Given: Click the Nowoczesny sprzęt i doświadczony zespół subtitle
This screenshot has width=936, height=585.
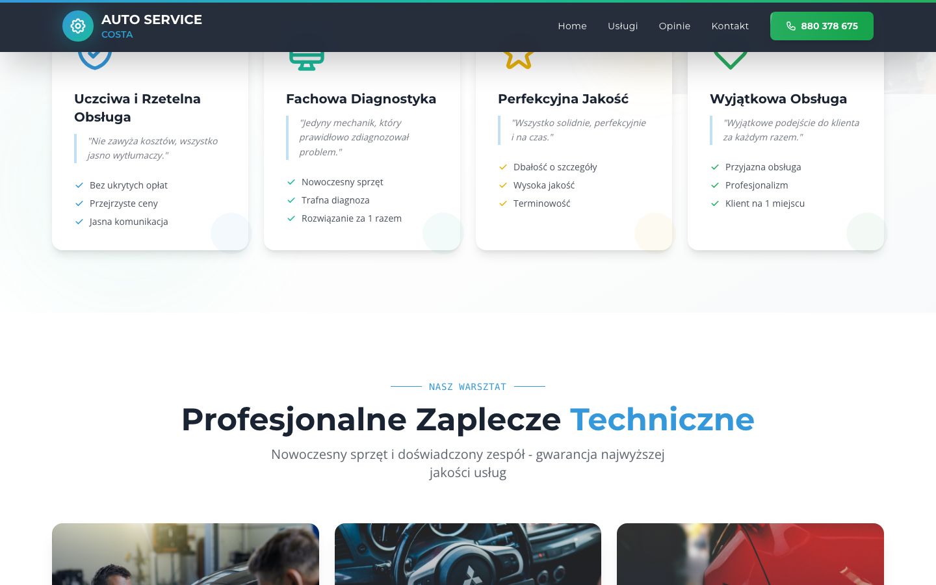Looking at the screenshot, I should (x=468, y=463).
